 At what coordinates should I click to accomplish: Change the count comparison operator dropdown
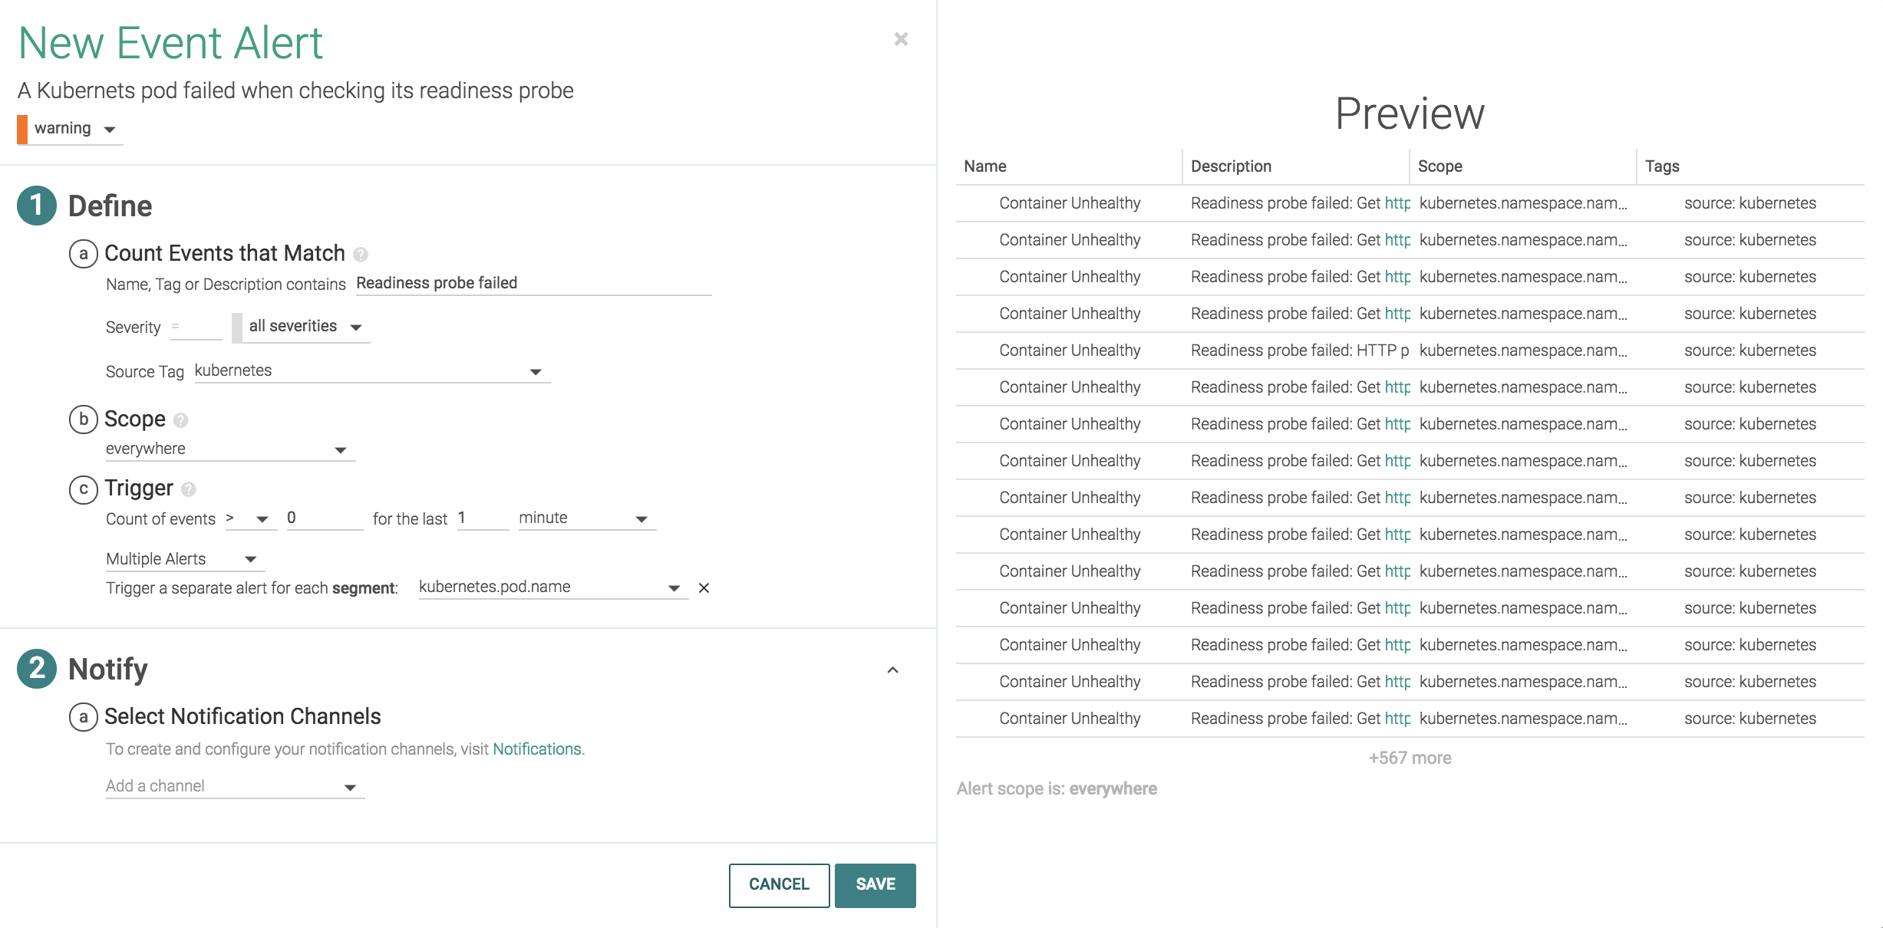click(251, 518)
